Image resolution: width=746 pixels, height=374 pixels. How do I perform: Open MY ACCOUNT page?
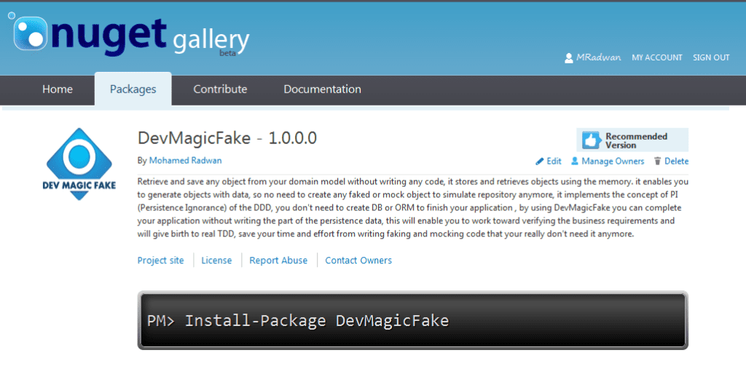pos(656,57)
